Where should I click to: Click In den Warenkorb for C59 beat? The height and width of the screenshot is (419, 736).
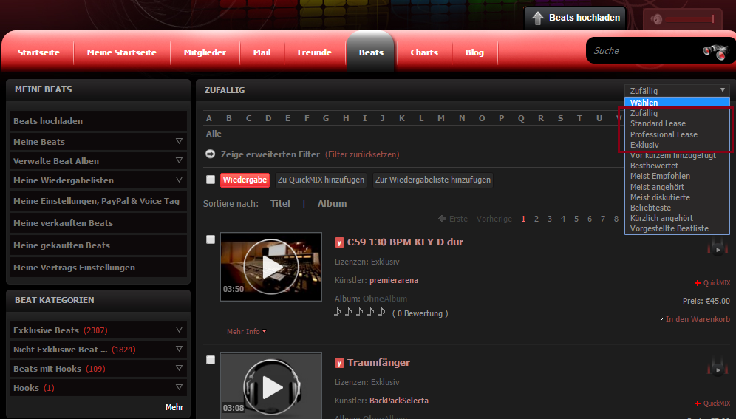tap(698, 319)
